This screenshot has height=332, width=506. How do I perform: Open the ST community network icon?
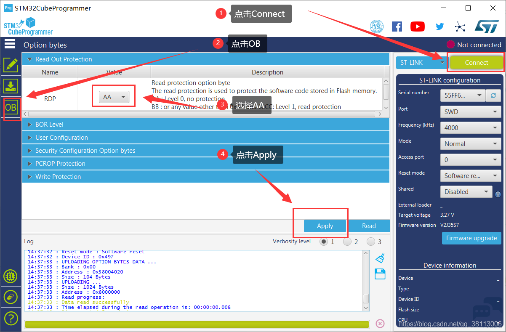point(460,27)
